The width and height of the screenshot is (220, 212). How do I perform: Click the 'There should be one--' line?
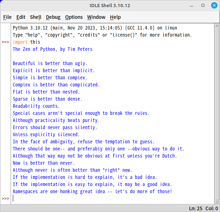pos(99,149)
